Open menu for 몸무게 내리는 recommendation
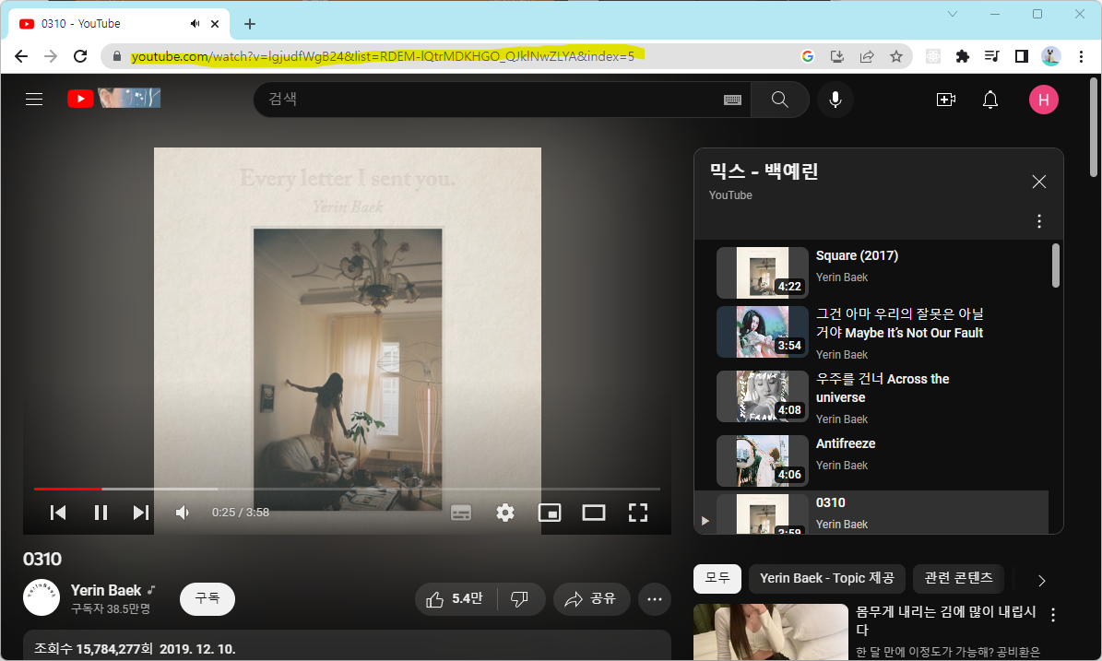Screen dimensions: 1102x661 (1053, 615)
